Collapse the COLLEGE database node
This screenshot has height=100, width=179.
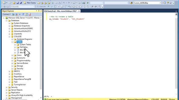click(9, 37)
